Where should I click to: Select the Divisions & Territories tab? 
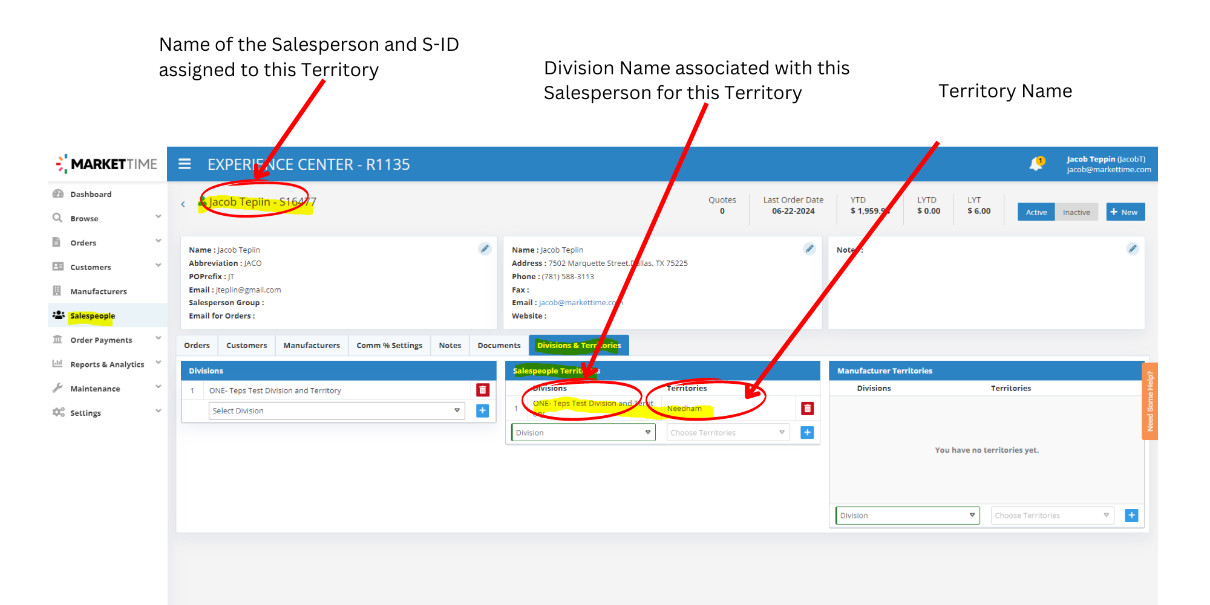[x=579, y=345]
